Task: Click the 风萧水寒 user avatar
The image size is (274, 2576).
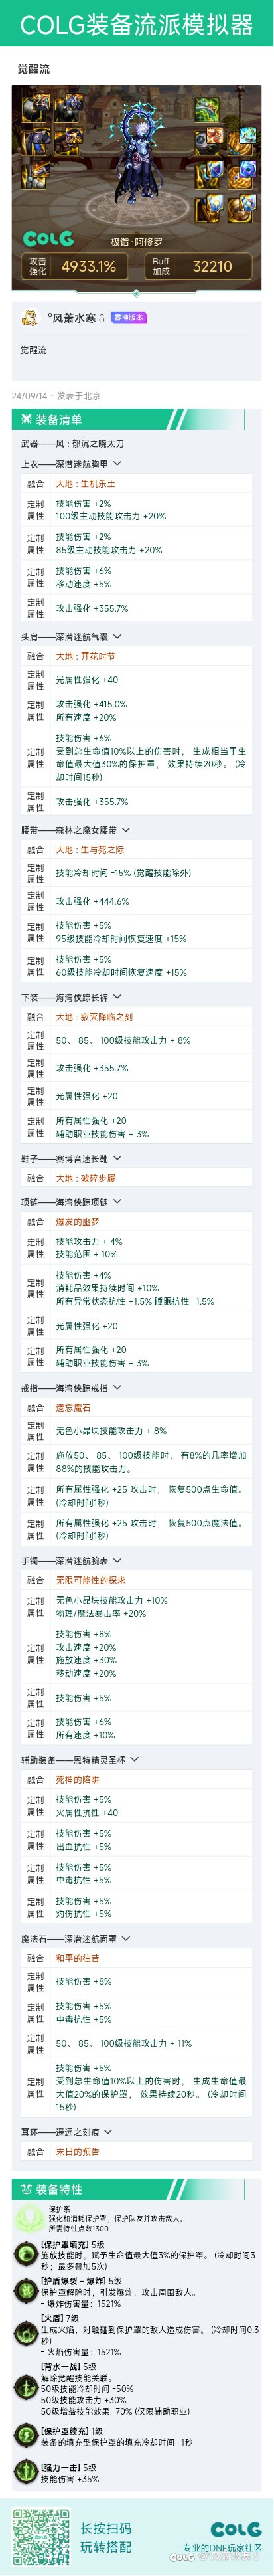Action: coord(29,318)
